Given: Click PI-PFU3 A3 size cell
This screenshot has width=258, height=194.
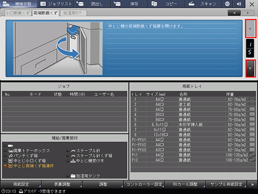Looking at the screenshot, I should pos(160,149).
